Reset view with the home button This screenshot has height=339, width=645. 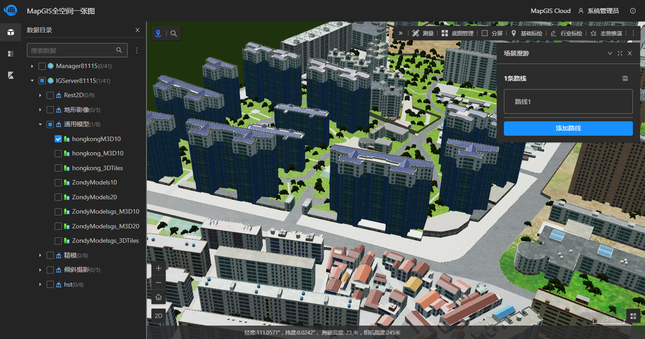[x=159, y=297]
